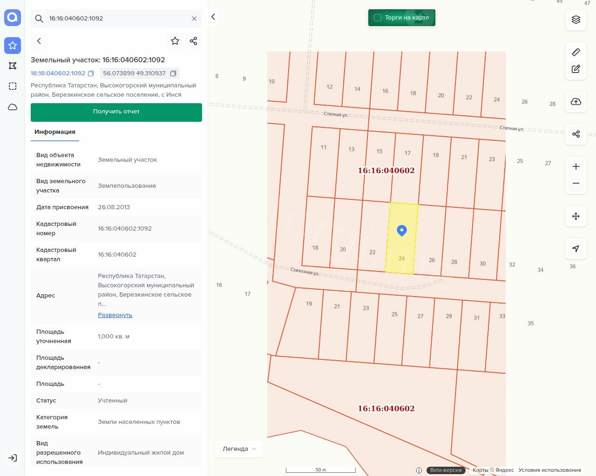Viewport: 596px width, 476px height.
Task: Zoom in the map with plus
Action: coord(576,167)
